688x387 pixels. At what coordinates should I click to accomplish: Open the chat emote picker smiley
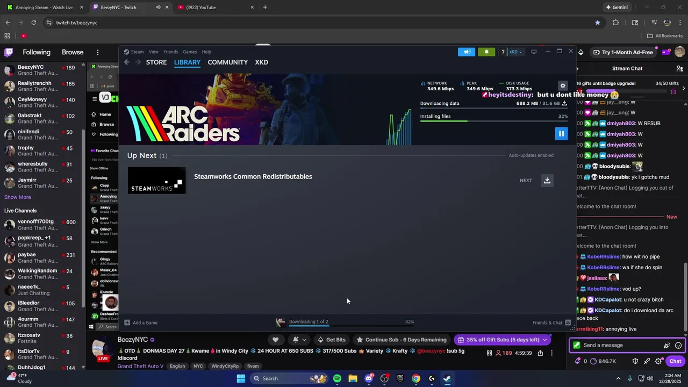(678, 345)
